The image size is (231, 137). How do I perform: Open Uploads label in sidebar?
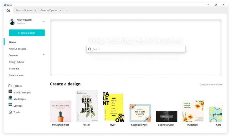click(18, 106)
